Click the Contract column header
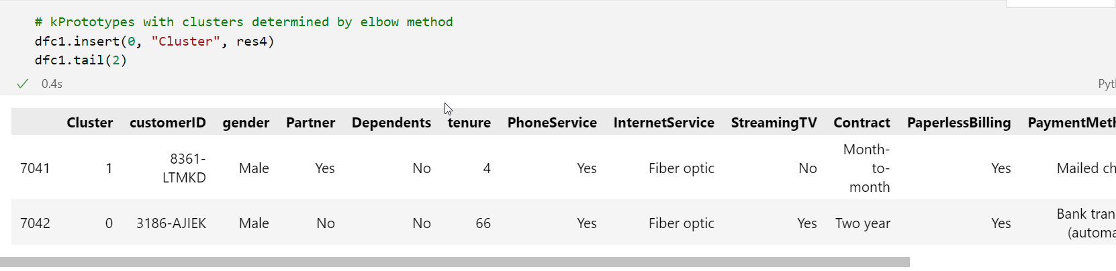The height and width of the screenshot is (271, 1116). [862, 123]
